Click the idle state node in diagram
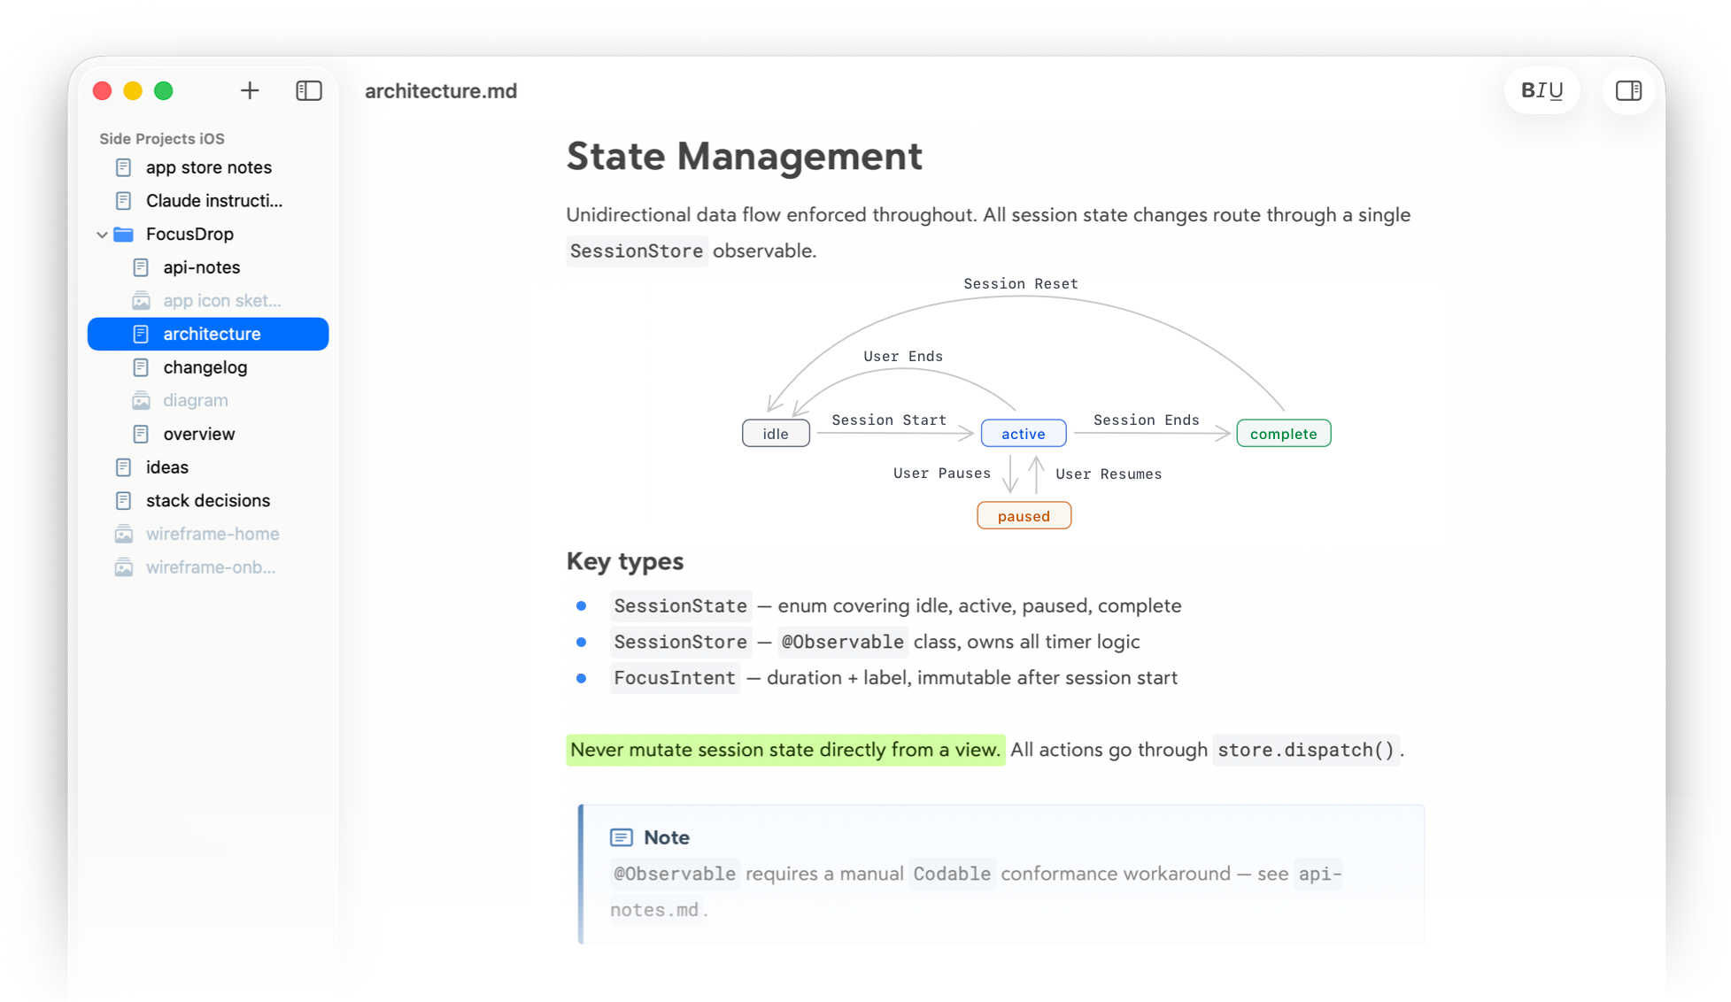1731x1002 pixels. point(776,434)
